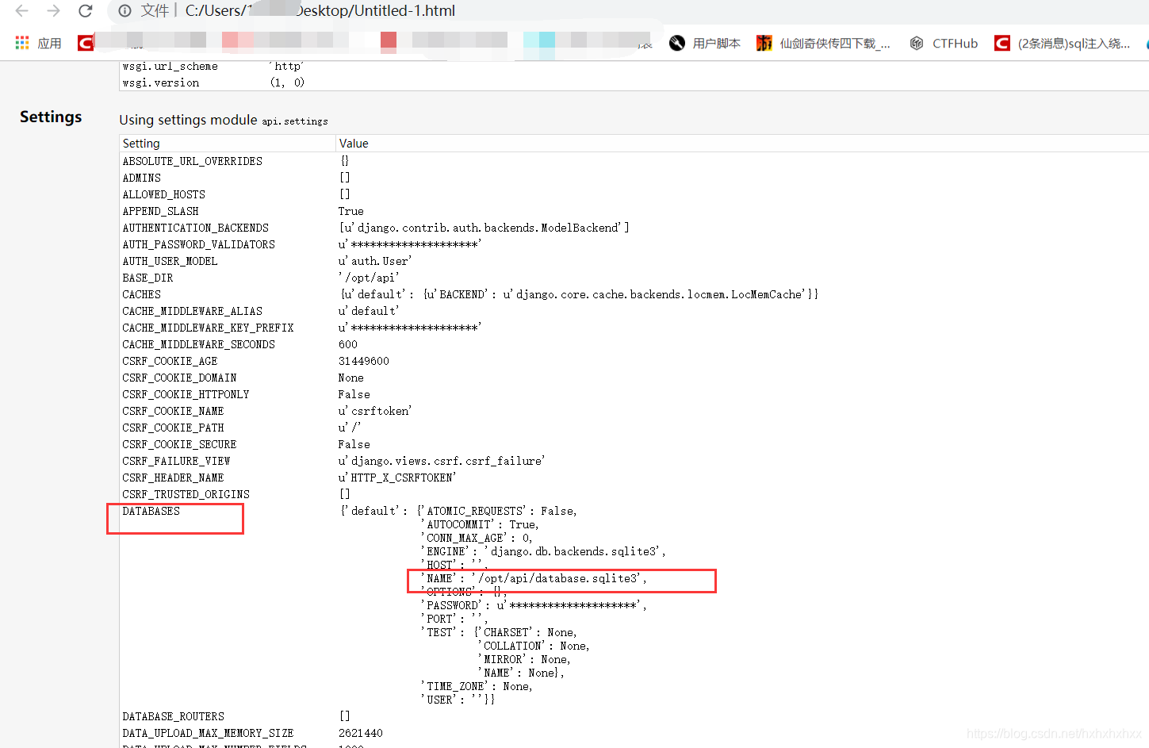This screenshot has width=1149, height=748.
Task: Click the u'csrftoken' value
Action: click(375, 411)
